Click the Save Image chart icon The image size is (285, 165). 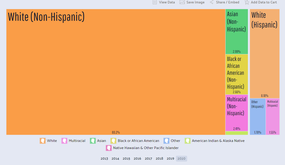(x=182, y=2)
